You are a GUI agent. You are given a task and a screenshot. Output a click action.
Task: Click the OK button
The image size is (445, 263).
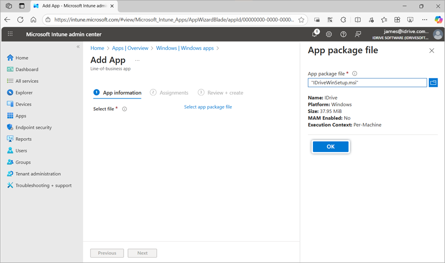tap(331, 147)
